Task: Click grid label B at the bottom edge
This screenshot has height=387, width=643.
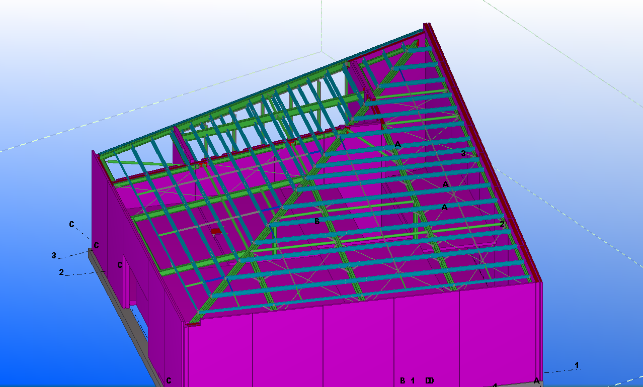Action: pos(403,381)
